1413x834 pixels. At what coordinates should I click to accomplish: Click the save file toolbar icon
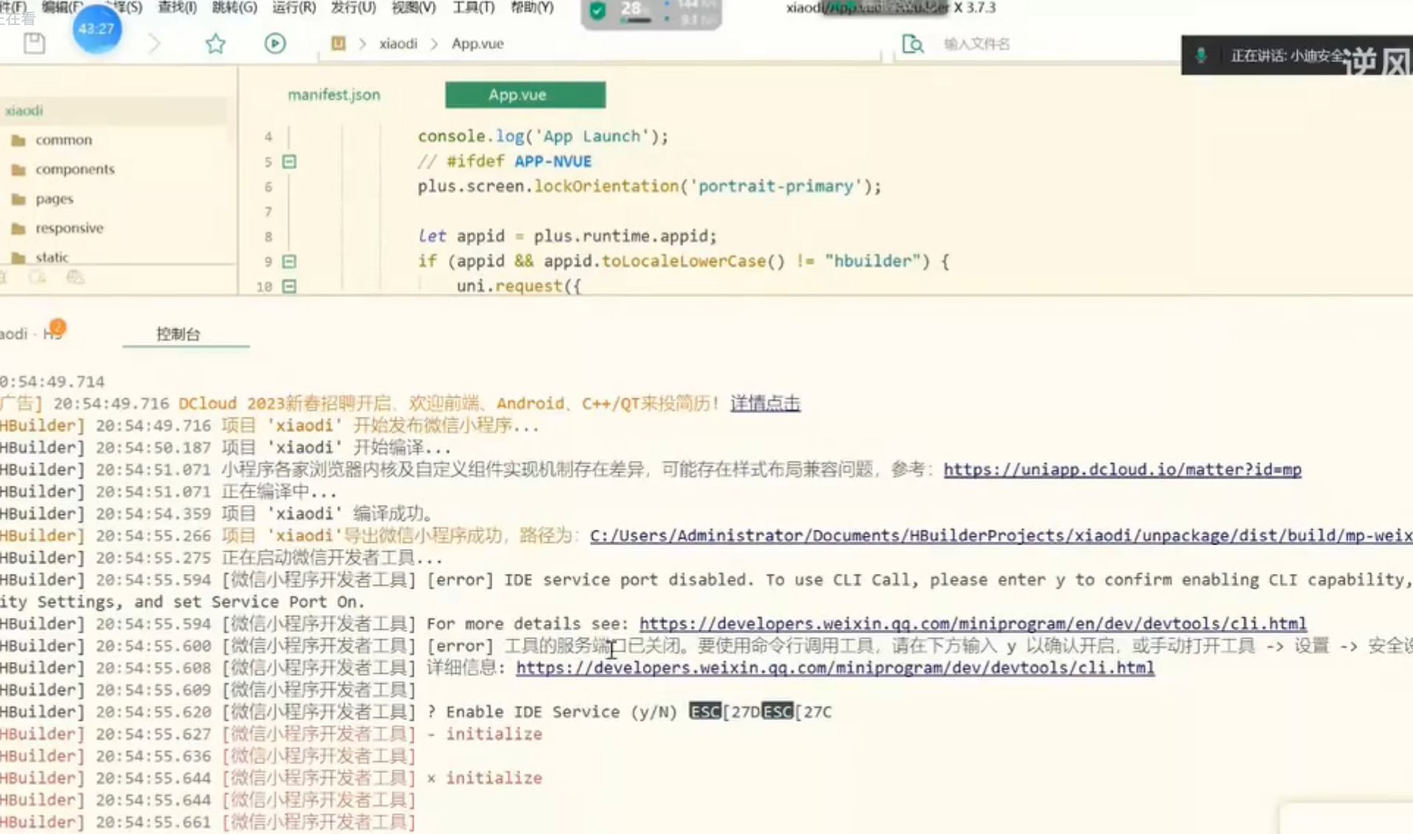click(x=34, y=43)
